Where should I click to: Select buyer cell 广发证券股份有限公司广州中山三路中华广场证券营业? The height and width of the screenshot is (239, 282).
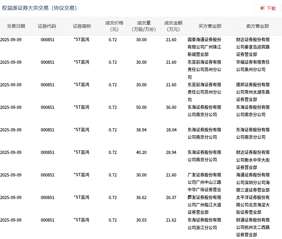click(204, 182)
